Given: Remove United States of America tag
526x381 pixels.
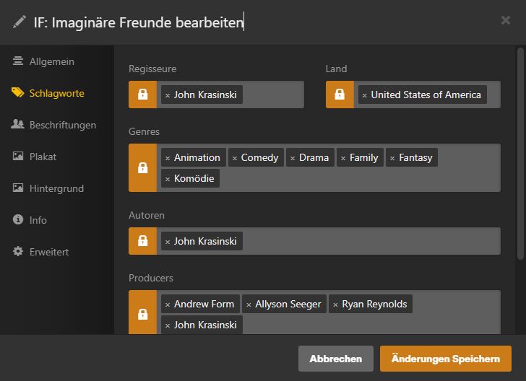Looking at the screenshot, I should [x=364, y=95].
